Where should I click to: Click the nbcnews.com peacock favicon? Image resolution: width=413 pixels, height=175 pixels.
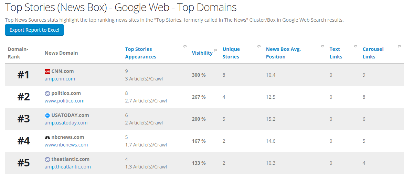click(47, 137)
